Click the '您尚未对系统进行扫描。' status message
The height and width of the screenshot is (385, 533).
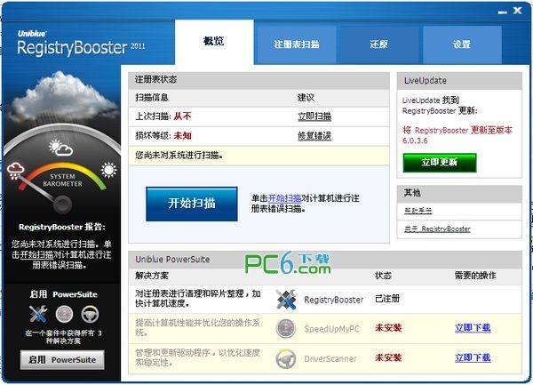pos(179,156)
